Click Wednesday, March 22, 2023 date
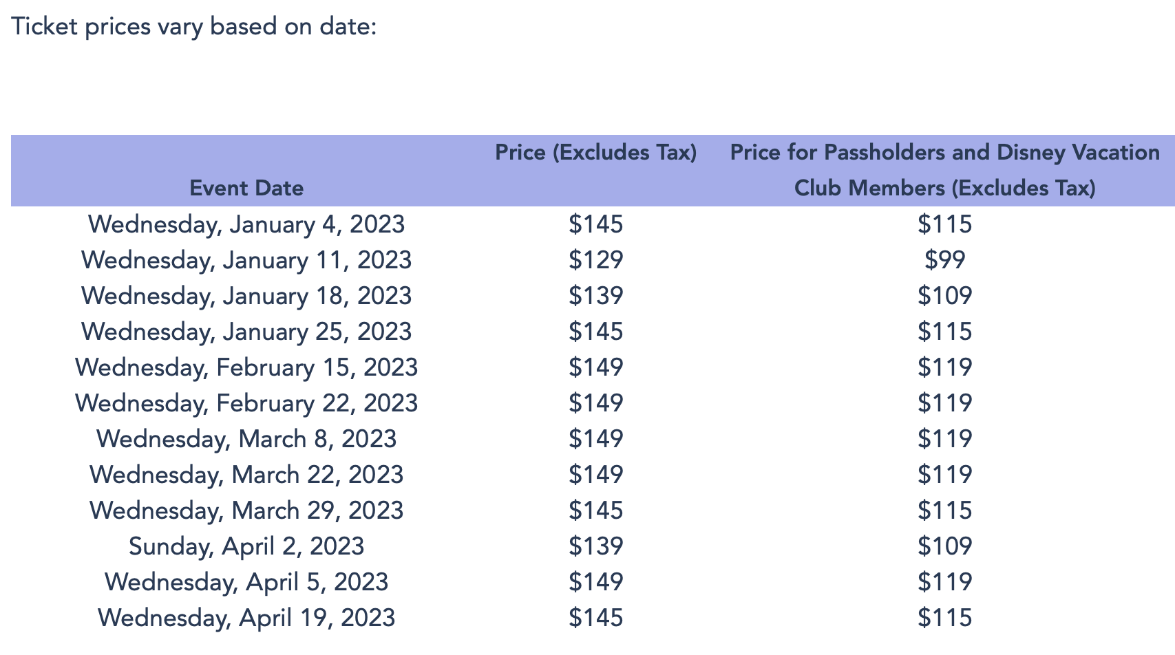Screen dimensions: 1175x655 (x=246, y=475)
